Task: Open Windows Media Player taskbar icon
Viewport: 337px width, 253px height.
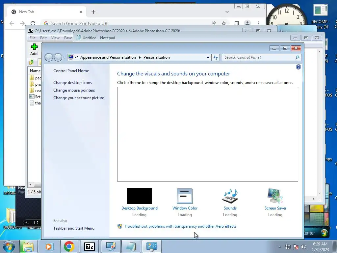Action: point(49,246)
